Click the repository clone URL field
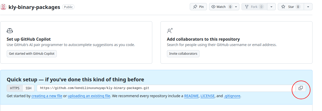Image resolution: width=322 pixels, height=111 pixels. (x=164, y=88)
